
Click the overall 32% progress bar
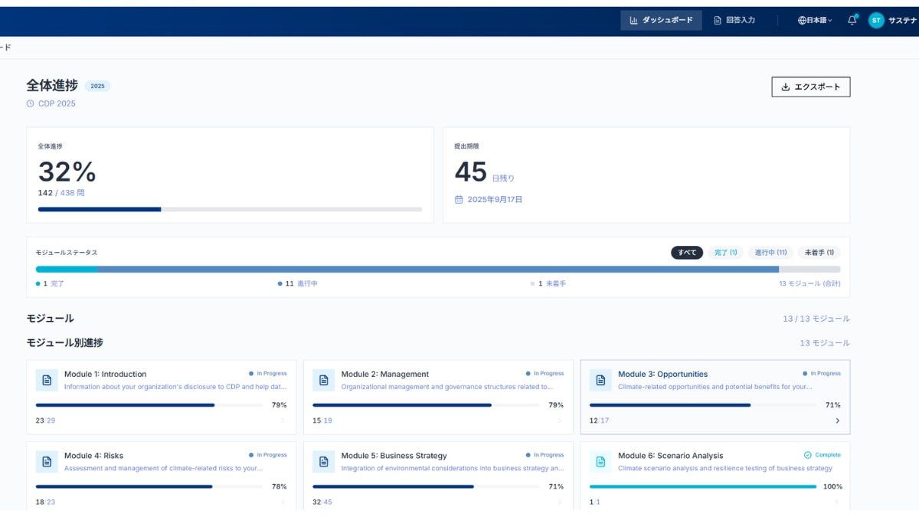230,209
